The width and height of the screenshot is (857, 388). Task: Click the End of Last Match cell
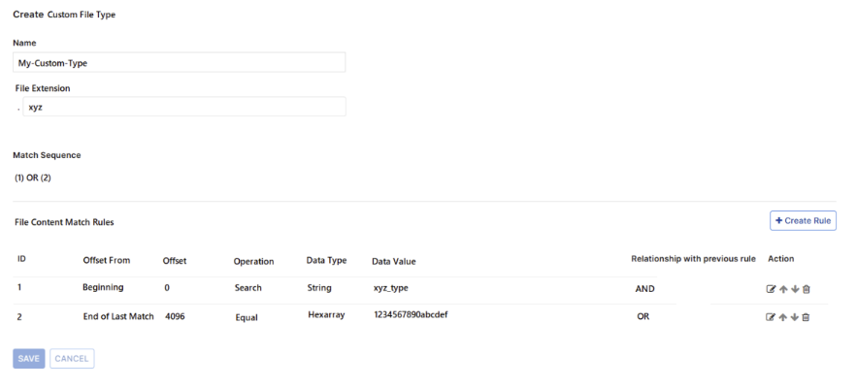click(x=118, y=316)
